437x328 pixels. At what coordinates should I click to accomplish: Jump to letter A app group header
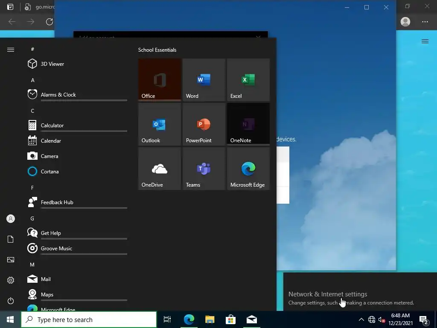32,80
